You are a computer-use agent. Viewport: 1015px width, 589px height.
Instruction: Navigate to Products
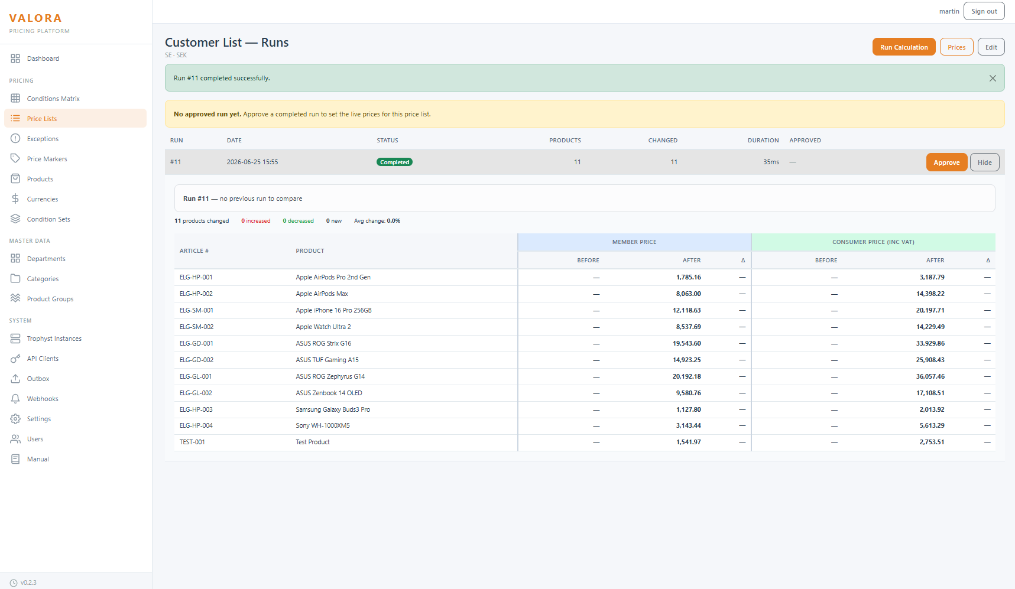(76, 179)
